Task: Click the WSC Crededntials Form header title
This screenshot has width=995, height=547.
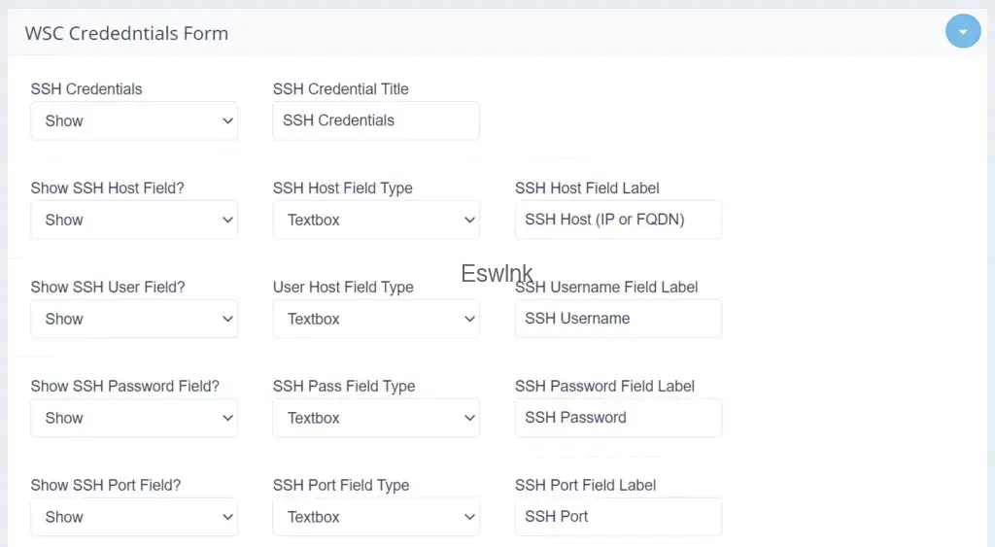Action: (x=126, y=33)
